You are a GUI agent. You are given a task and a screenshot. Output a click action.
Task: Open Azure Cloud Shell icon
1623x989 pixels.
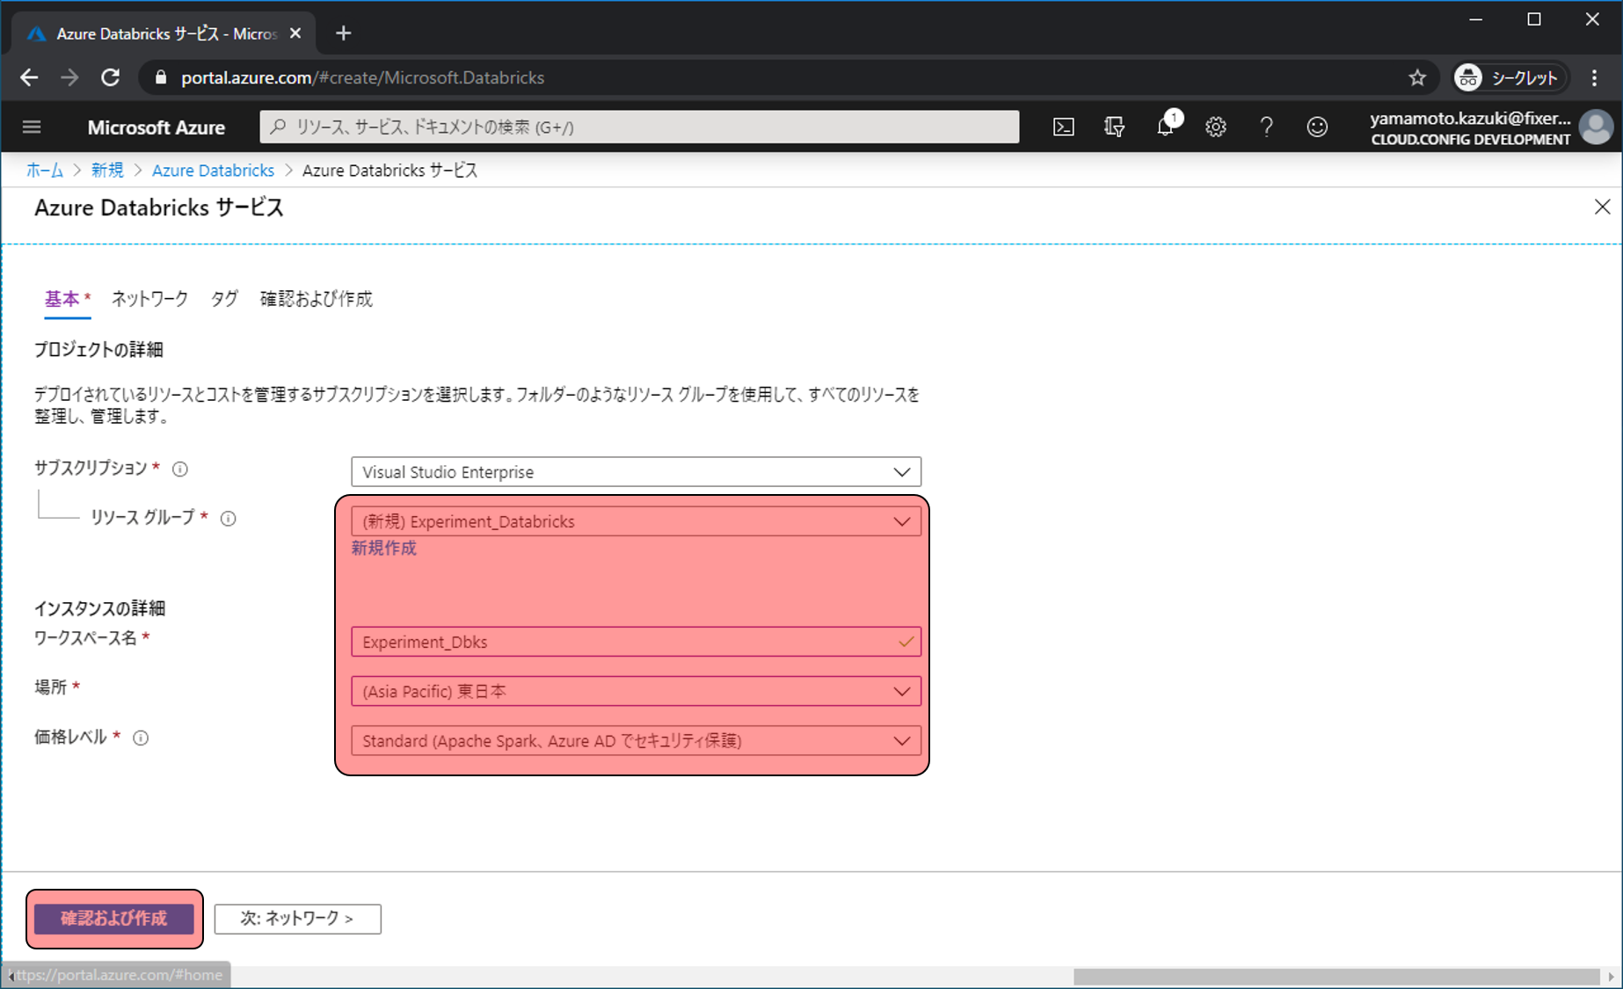click(x=1064, y=127)
